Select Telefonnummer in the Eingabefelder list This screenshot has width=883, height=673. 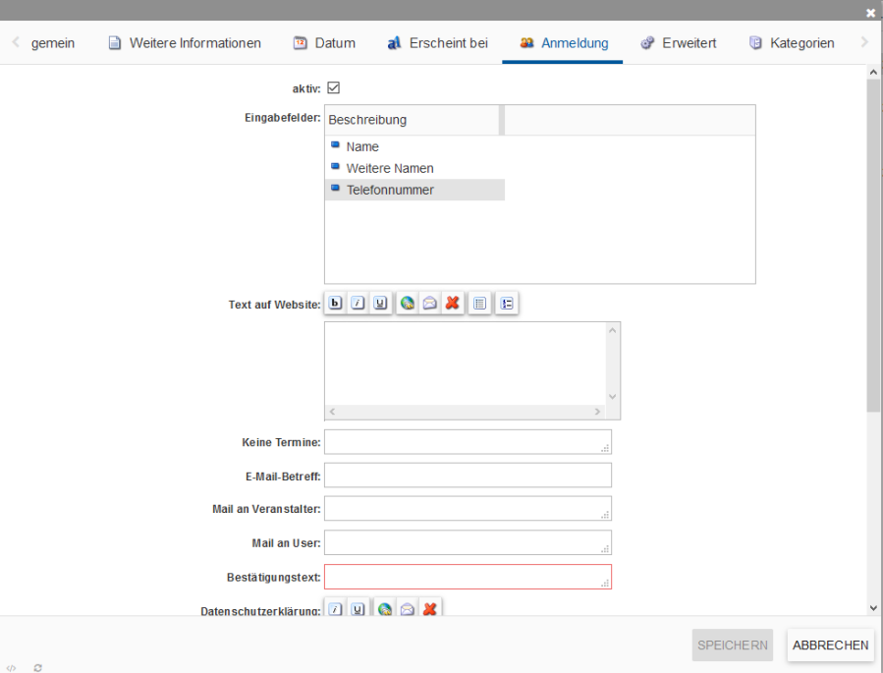tap(390, 190)
